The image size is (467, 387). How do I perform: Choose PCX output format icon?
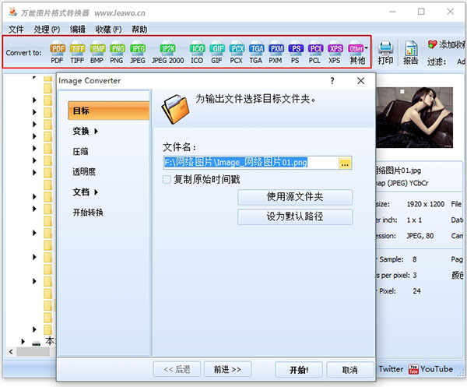click(x=237, y=52)
